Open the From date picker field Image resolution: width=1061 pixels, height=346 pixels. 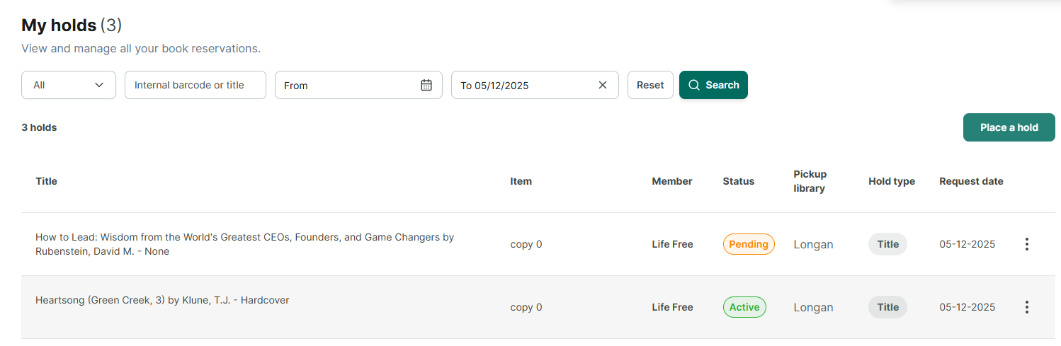(358, 85)
